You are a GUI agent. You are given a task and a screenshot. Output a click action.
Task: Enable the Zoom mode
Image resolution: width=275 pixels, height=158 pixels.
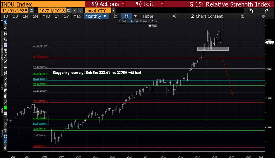pos(153,21)
